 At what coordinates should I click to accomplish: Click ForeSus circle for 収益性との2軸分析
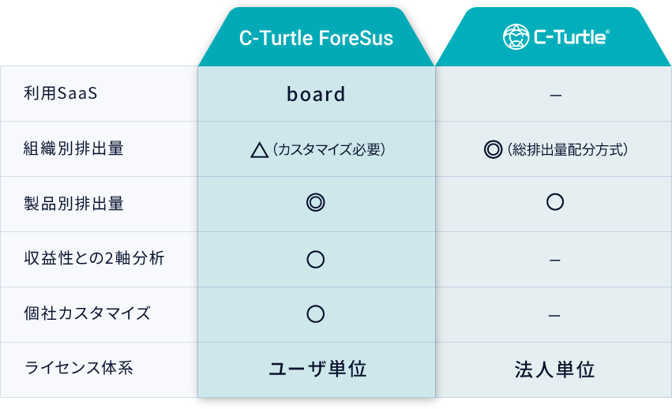316,259
